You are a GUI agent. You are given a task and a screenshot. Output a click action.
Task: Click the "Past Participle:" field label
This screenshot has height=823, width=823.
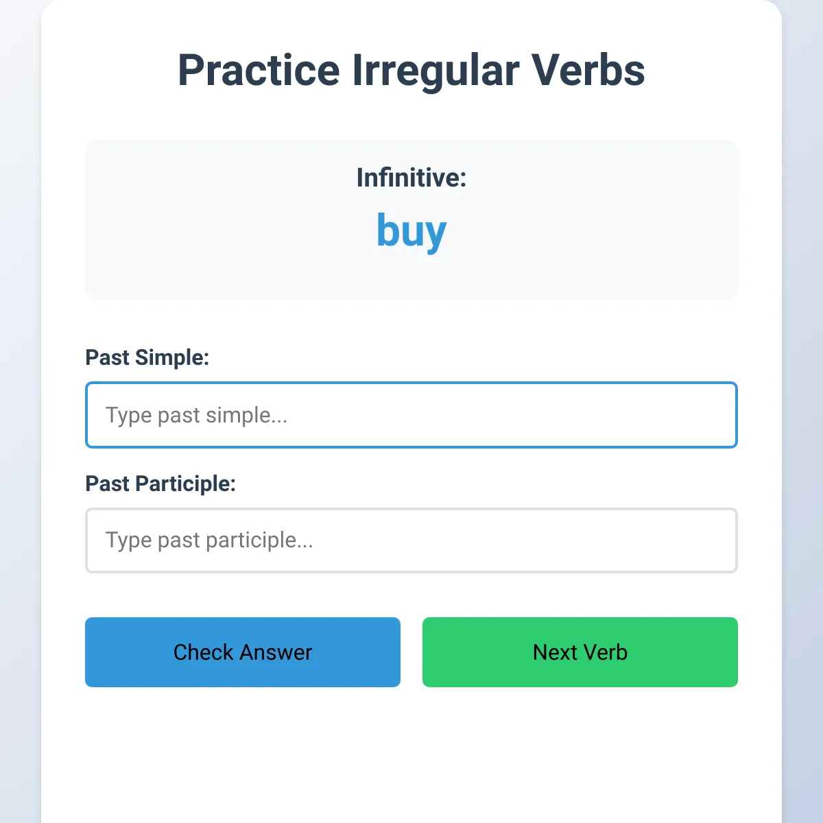coord(160,484)
